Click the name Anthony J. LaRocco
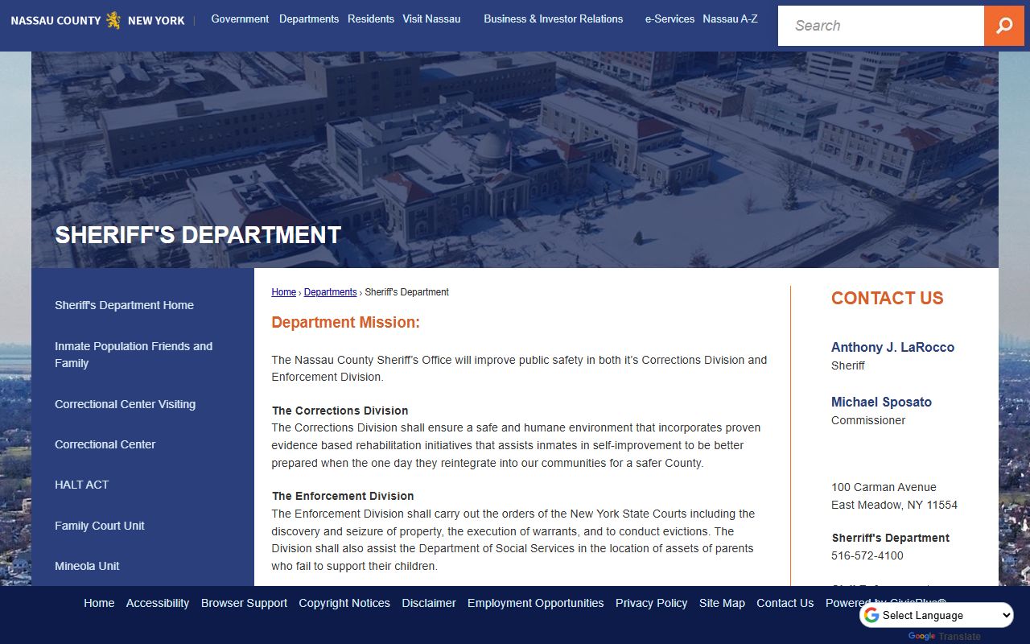1030x644 pixels. (x=892, y=347)
